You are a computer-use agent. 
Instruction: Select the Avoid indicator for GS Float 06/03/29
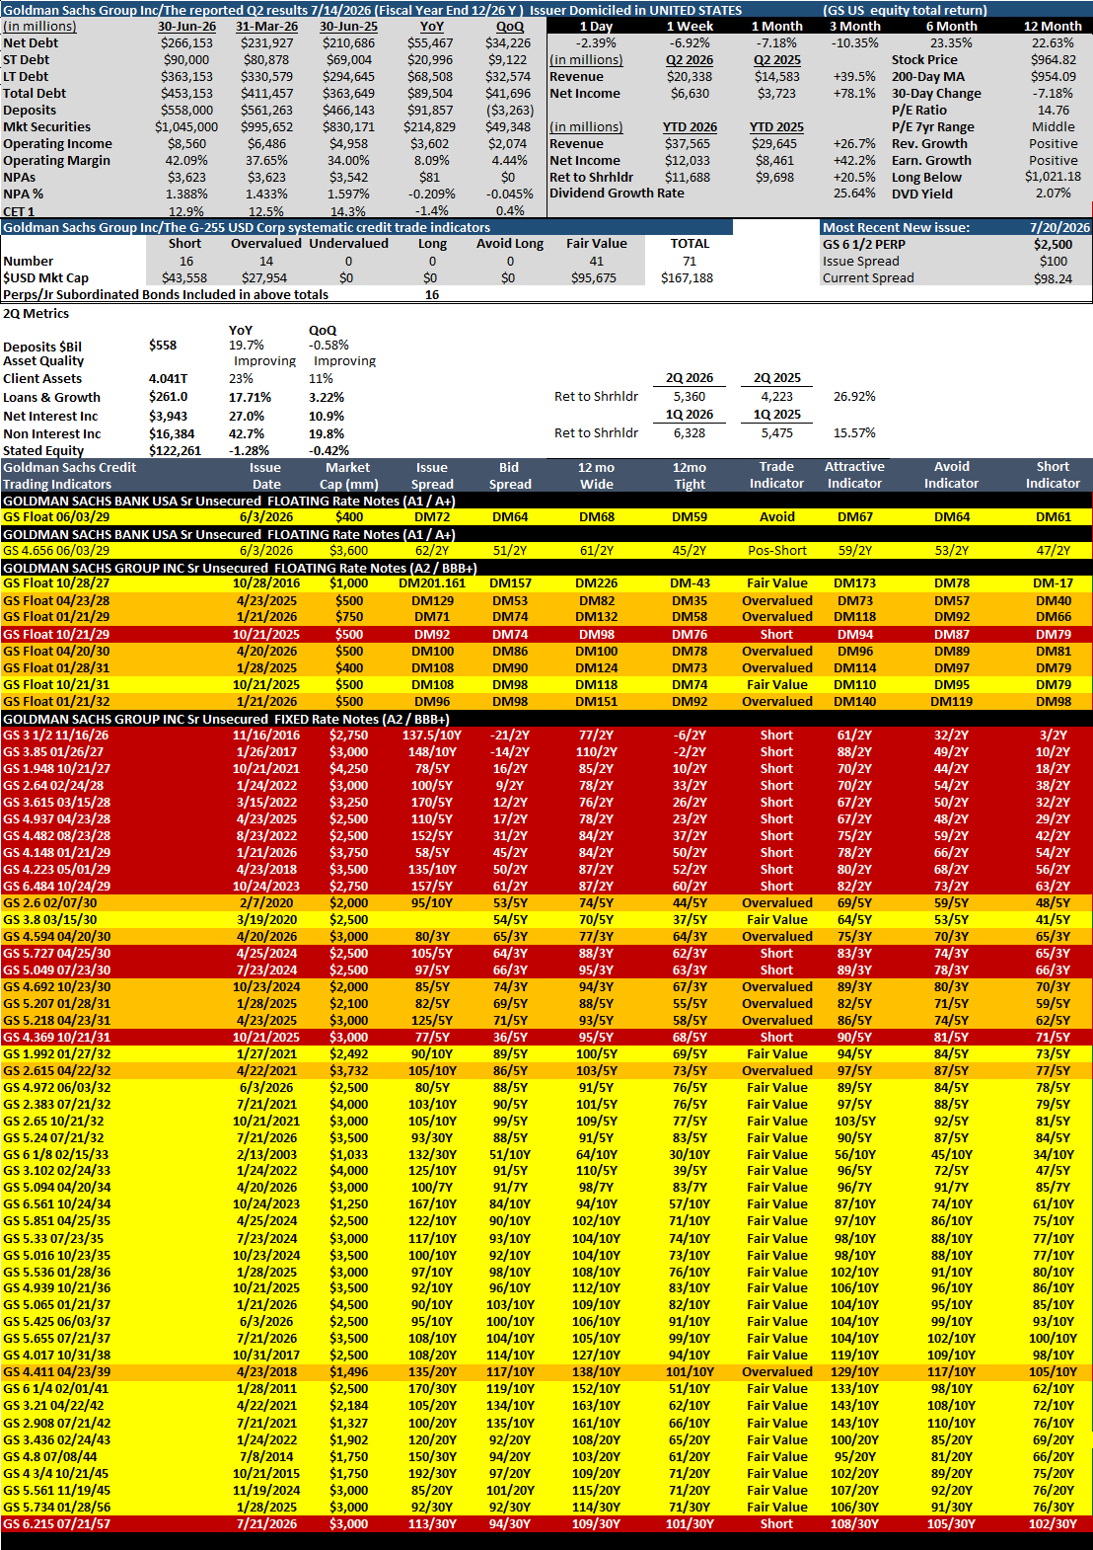pos(777,516)
